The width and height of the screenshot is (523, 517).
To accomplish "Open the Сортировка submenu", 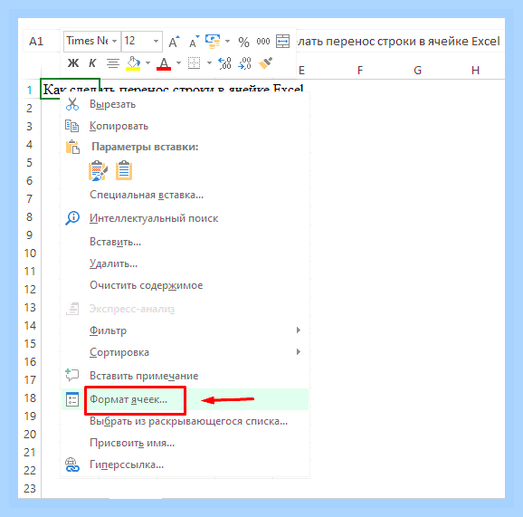I will click(185, 352).
